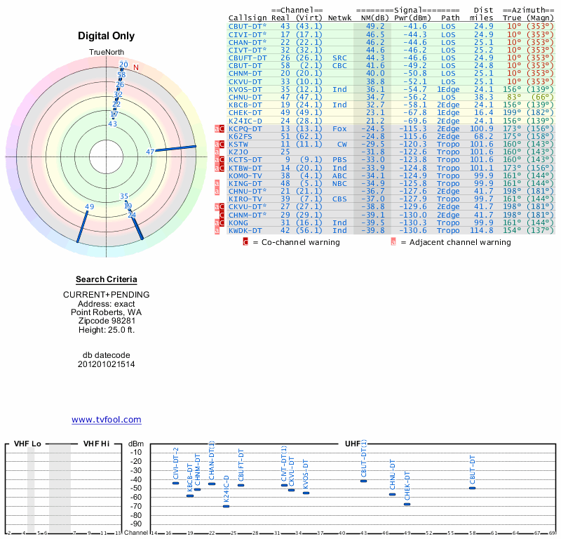Screen dimensions: 561x539
Task: Select the CHEK-DT callsign
Action: (245, 112)
